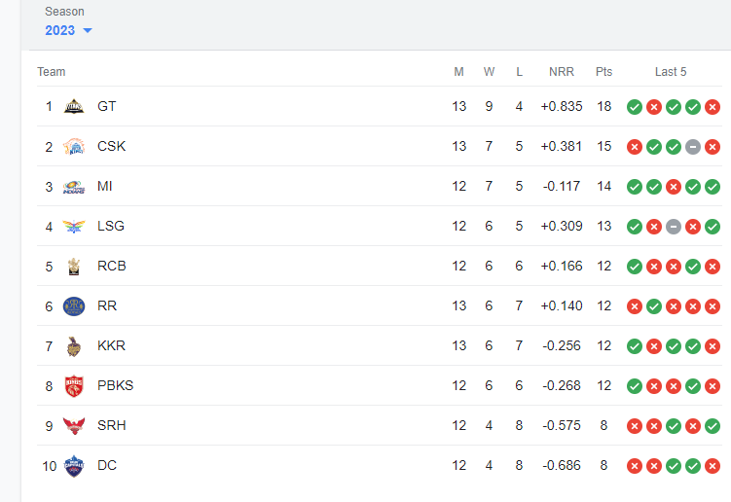
Task: Click the DC team logo icon
Action: [74, 465]
